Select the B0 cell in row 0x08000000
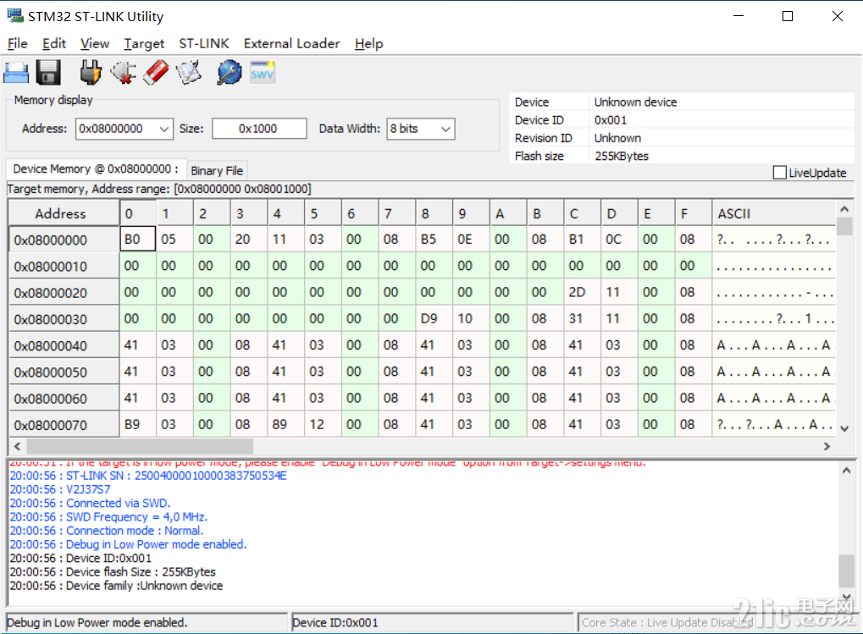This screenshot has width=863, height=634. (x=137, y=240)
